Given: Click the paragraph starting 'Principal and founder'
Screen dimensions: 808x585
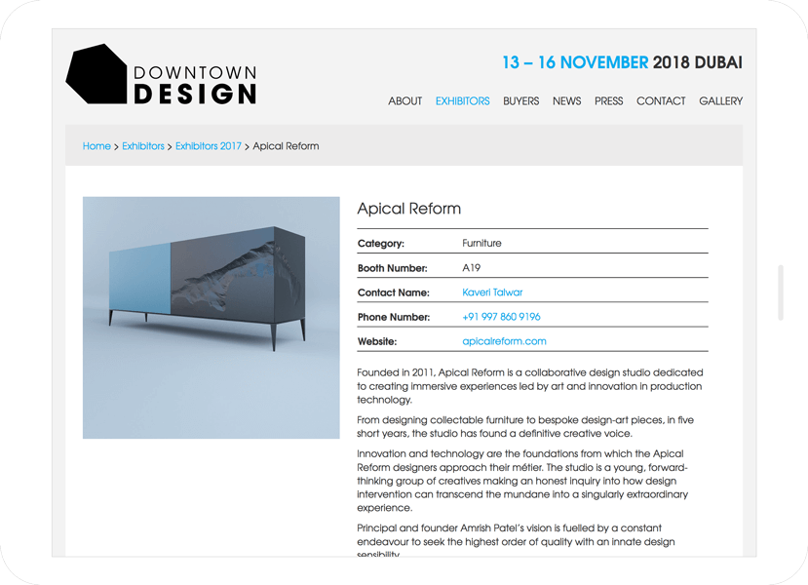Looking at the screenshot, I should pos(516,541).
